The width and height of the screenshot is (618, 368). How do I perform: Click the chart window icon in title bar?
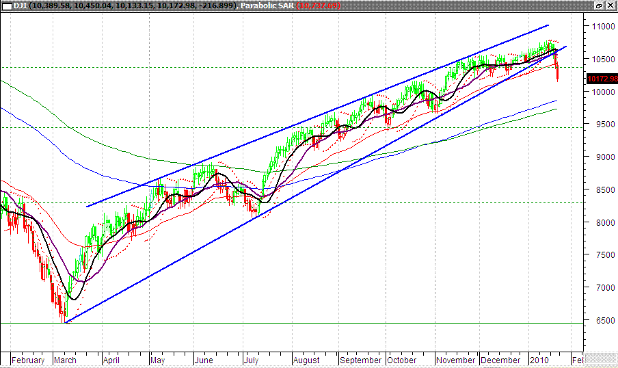[7, 6]
